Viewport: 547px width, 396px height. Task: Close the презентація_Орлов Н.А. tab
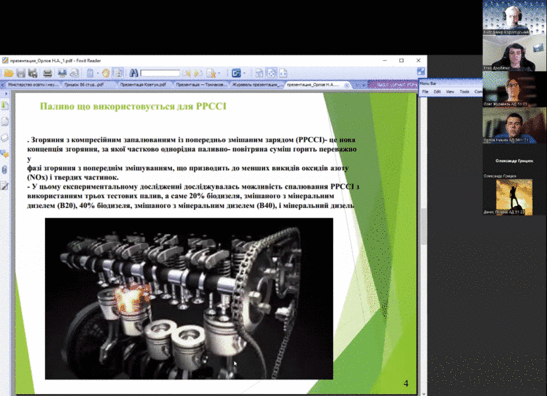347,85
